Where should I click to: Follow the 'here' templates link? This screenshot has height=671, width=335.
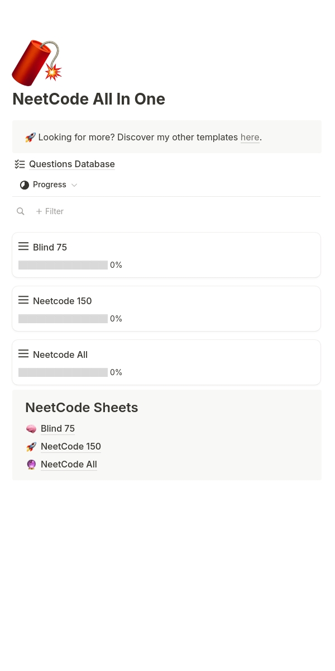point(250,138)
